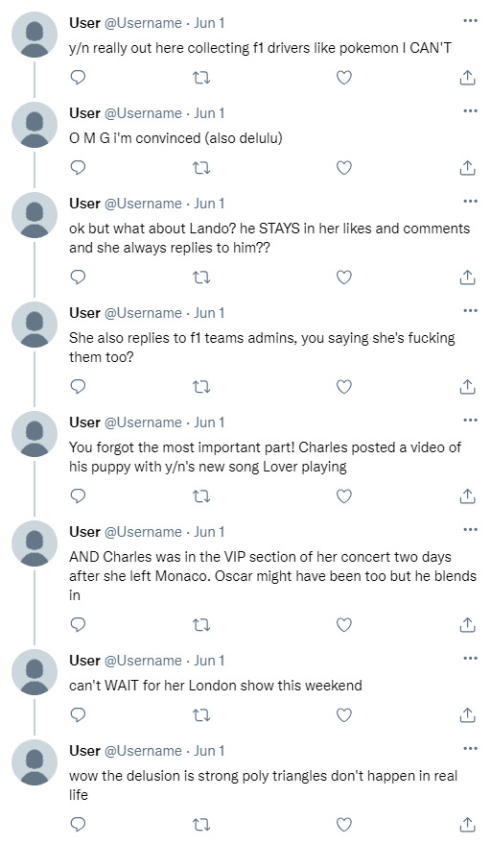Share the tweet about f1 teams admins

point(467,387)
